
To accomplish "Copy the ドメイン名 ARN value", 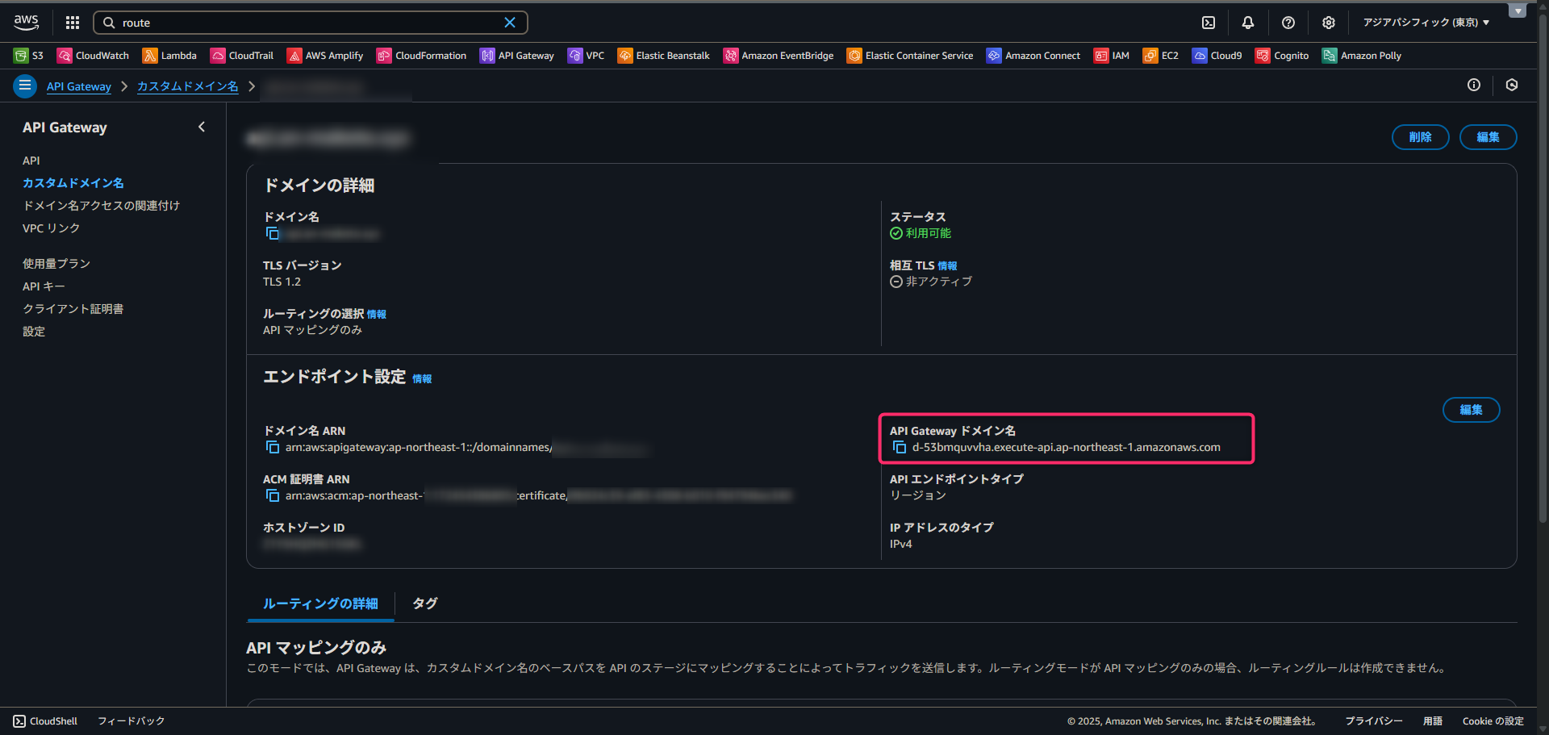I will point(273,447).
